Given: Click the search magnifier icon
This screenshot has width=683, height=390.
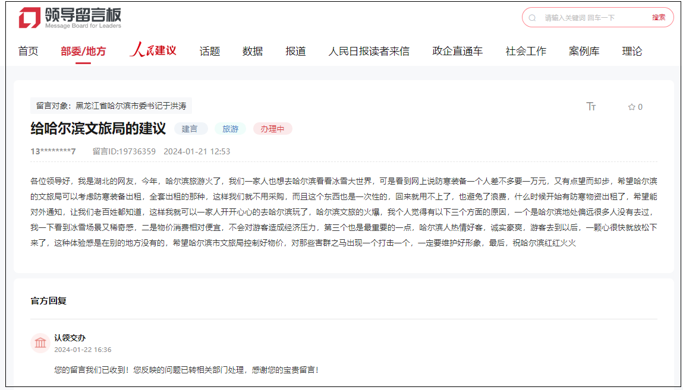Looking at the screenshot, I should pos(532,18).
